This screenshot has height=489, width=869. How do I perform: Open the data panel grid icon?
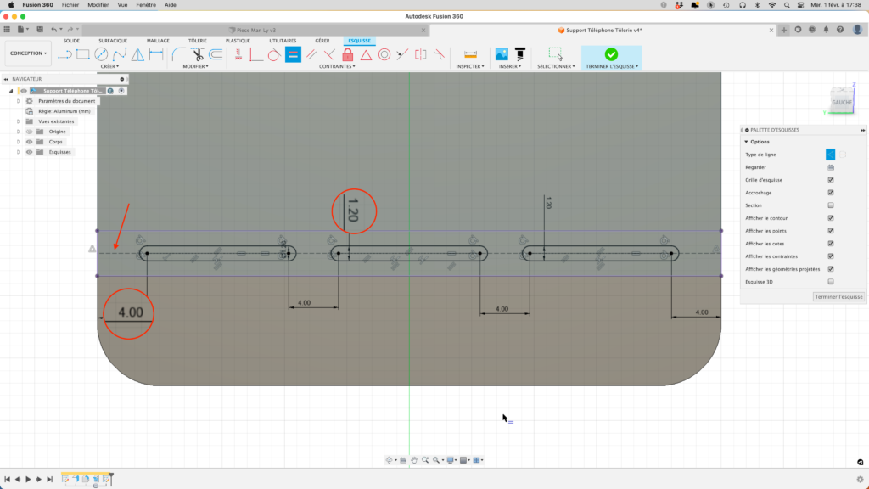tap(7, 30)
